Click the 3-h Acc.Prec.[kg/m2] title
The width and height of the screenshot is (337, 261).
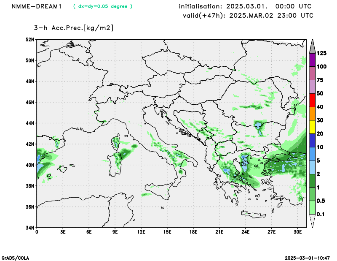pos(73,28)
